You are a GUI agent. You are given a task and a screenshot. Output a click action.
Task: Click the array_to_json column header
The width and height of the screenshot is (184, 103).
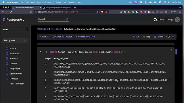(61, 59)
